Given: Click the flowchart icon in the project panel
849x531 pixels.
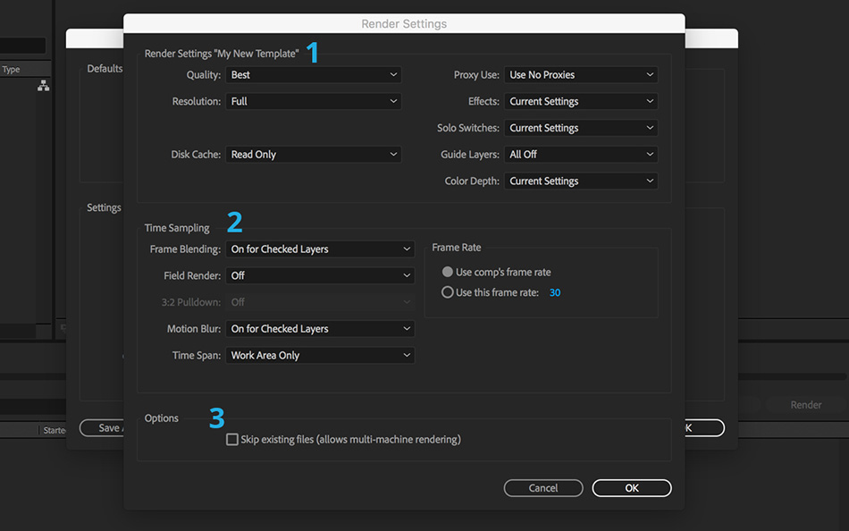Looking at the screenshot, I should point(43,86).
